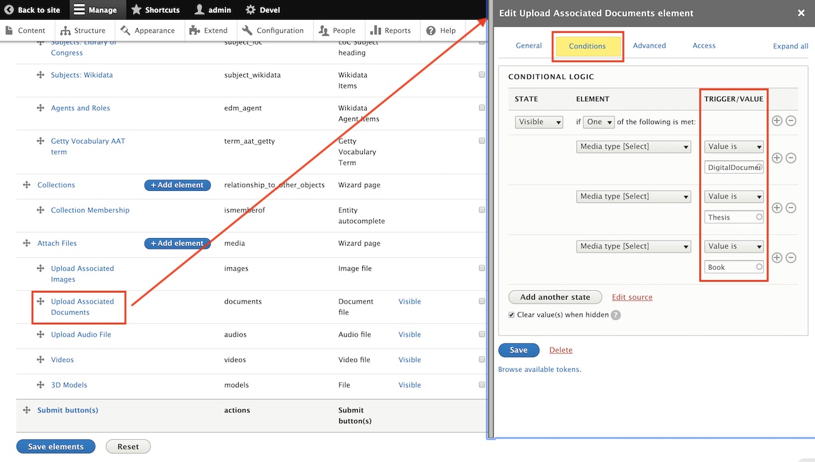
Task: Click the minus icon next to Thesis condition
Action: tap(791, 207)
